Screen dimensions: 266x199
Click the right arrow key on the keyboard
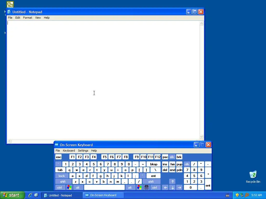point(179,188)
